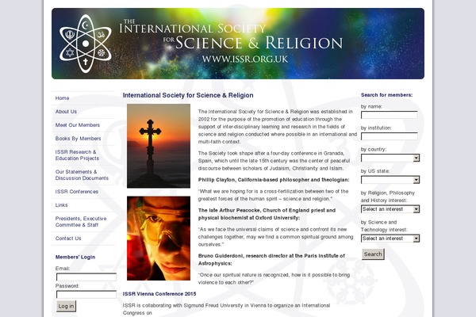
Task: Click the Members' Login heading
Action: click(75, 257)
